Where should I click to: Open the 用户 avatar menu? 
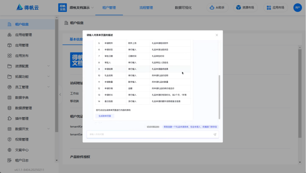tap(297, 8)
